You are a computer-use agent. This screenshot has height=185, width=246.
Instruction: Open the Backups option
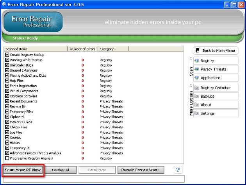click(216, 96)
